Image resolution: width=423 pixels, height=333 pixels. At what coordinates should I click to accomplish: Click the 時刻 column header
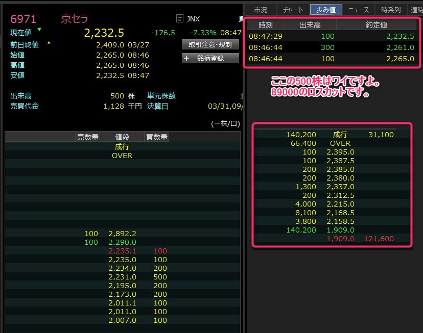coord(265,24)
